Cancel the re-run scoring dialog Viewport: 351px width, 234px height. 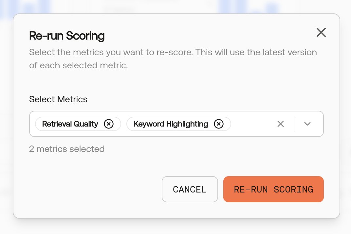point(190,189)
